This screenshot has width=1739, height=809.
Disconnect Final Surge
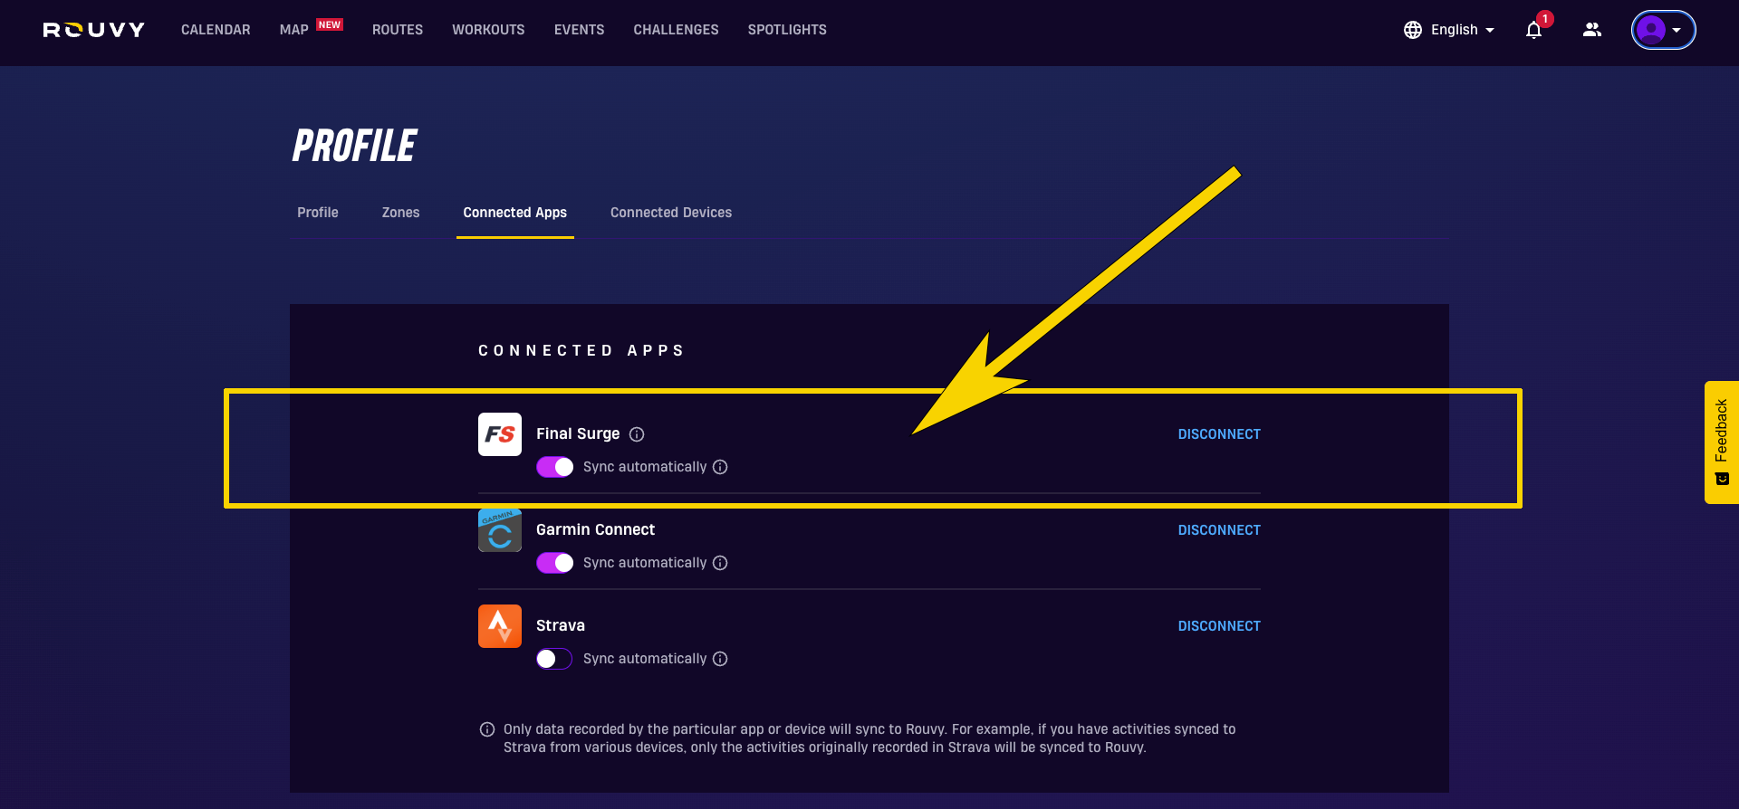point(1219,434)
